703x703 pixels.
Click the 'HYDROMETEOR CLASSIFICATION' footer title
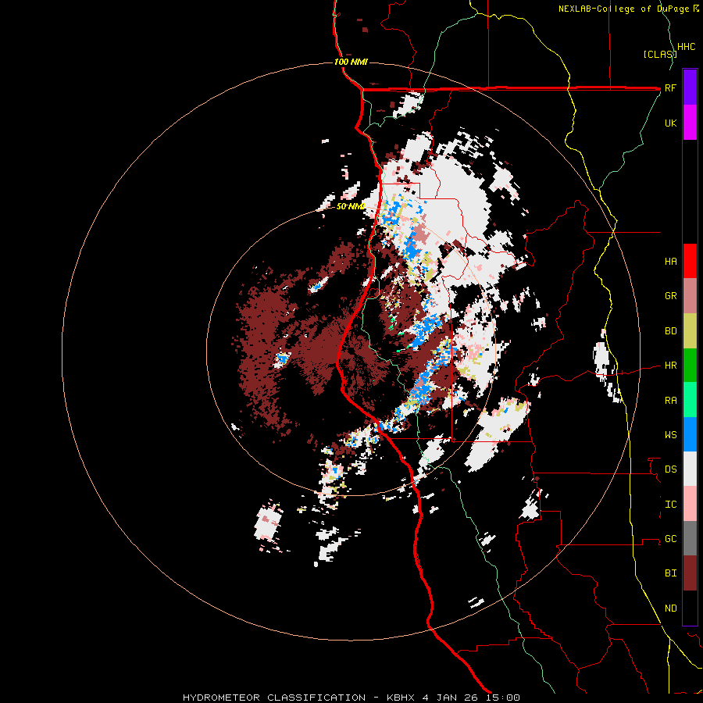tap(274, 698)
